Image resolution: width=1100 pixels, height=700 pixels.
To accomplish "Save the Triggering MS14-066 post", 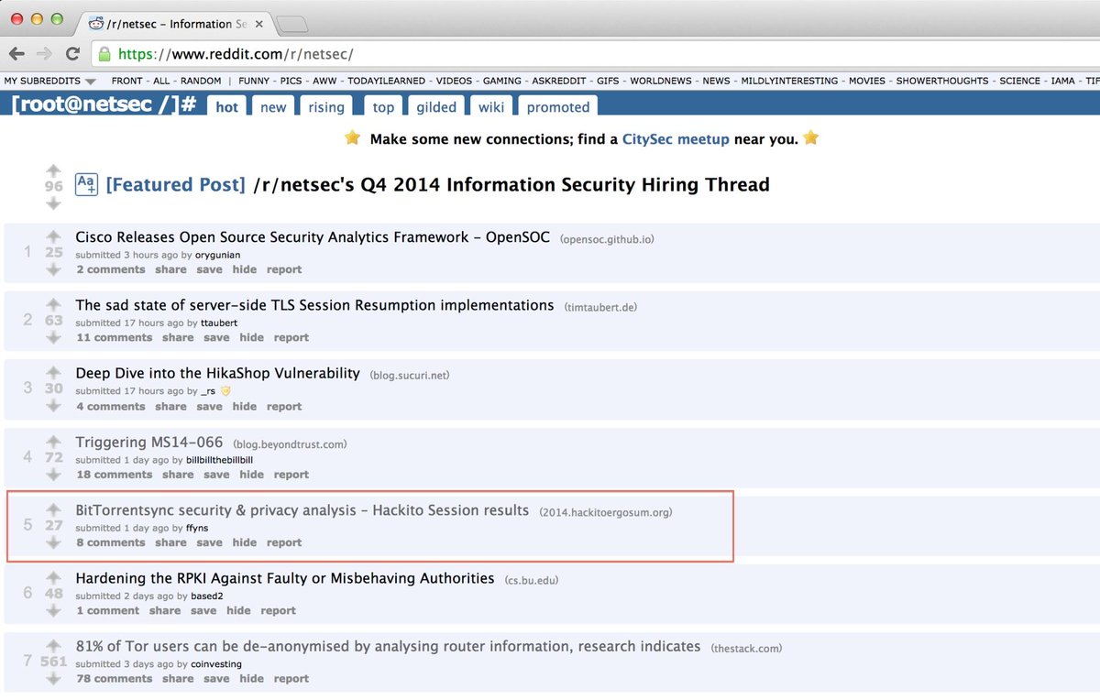I will 216,475.
